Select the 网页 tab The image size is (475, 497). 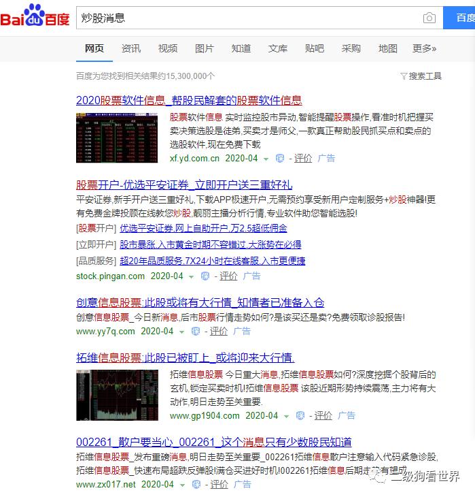(x=94, y=48)
